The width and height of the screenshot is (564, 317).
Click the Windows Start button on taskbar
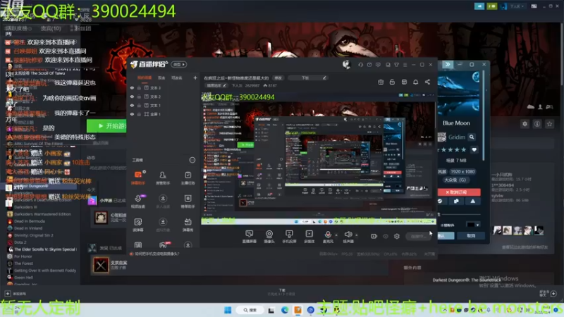(228, 310)
